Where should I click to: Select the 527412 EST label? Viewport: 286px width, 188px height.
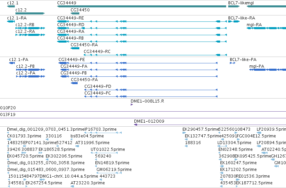(x=65, y=143)
